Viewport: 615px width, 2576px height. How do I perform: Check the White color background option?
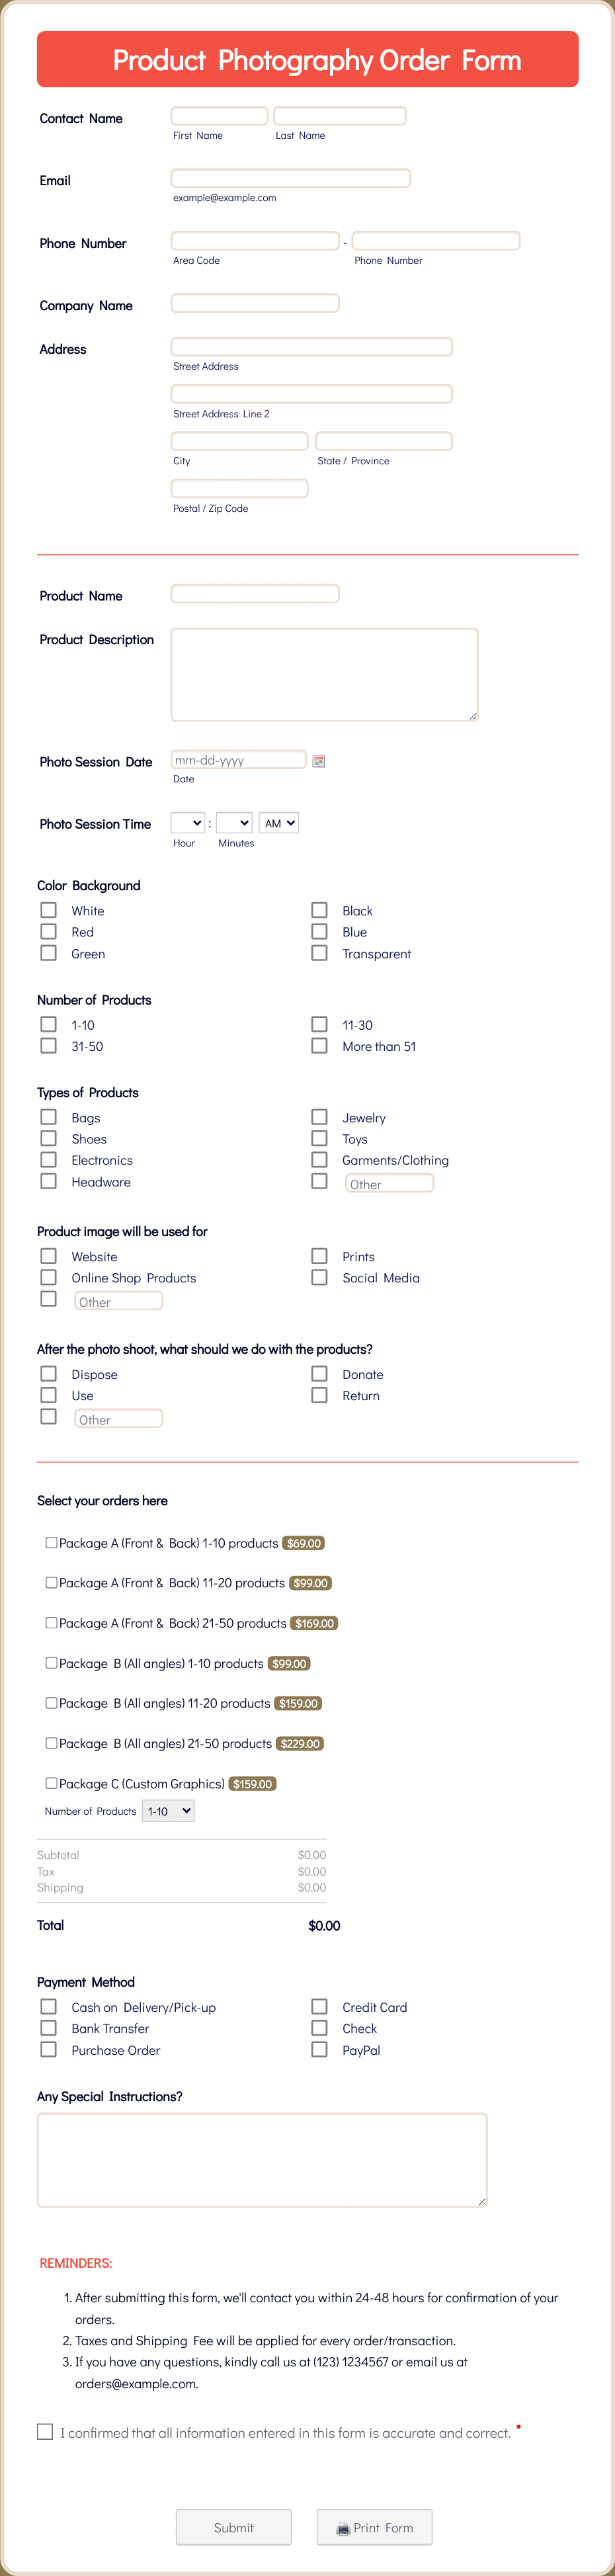point(48,910)
